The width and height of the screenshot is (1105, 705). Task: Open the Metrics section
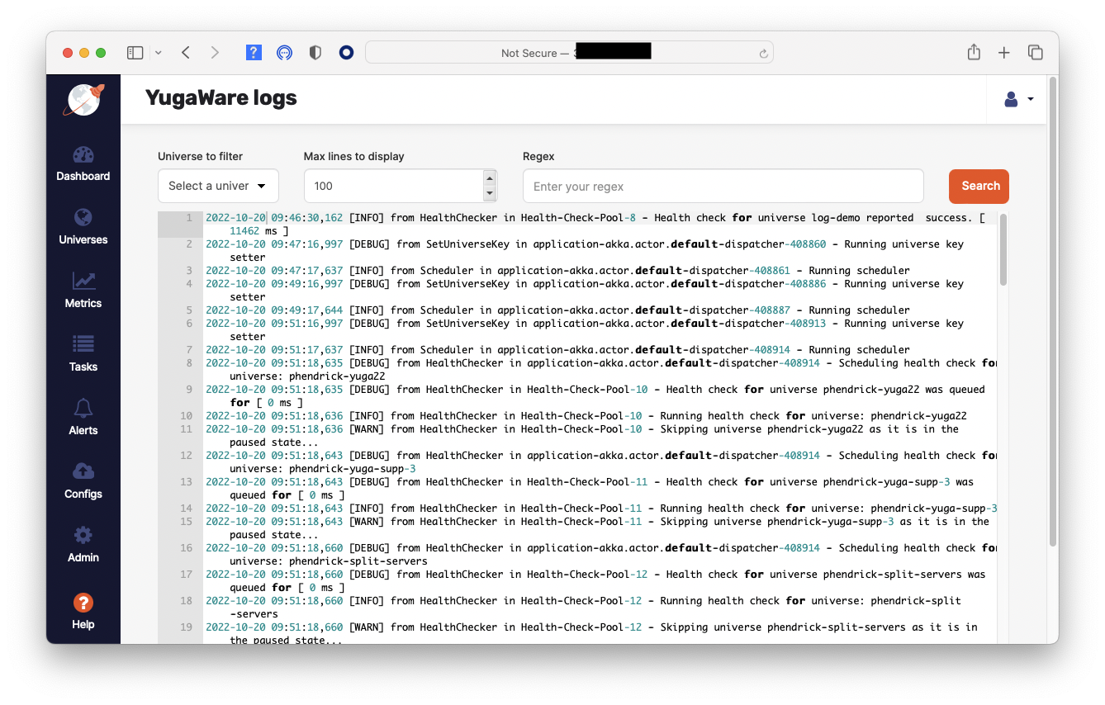point(83,291)
